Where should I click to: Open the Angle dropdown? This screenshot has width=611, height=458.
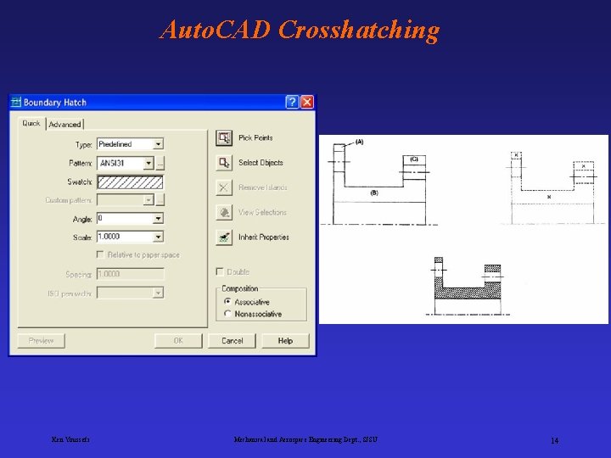click(158, 219)
